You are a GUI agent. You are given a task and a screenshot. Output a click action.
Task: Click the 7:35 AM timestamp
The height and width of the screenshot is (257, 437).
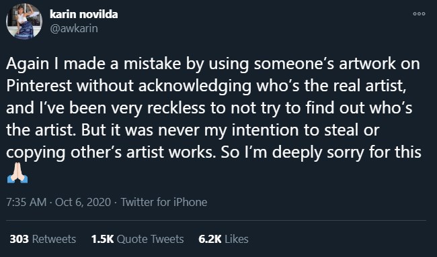(26, 202)
